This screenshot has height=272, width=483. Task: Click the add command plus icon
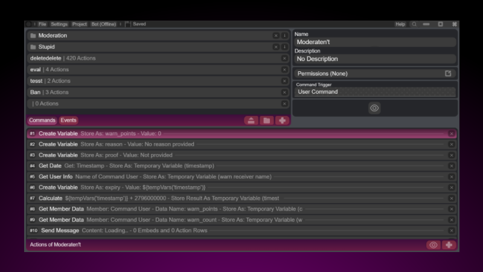click(x=282, y=120)
